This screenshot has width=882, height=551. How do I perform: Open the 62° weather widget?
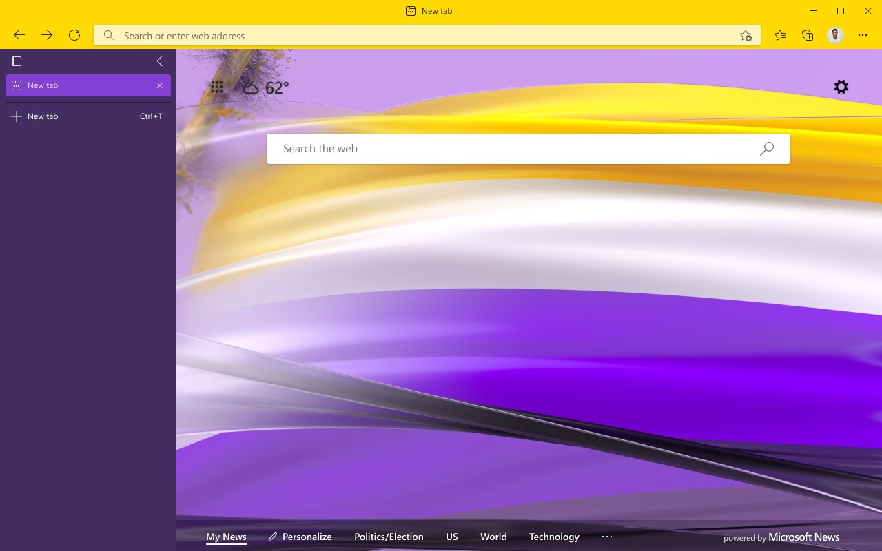pos(265,87)
